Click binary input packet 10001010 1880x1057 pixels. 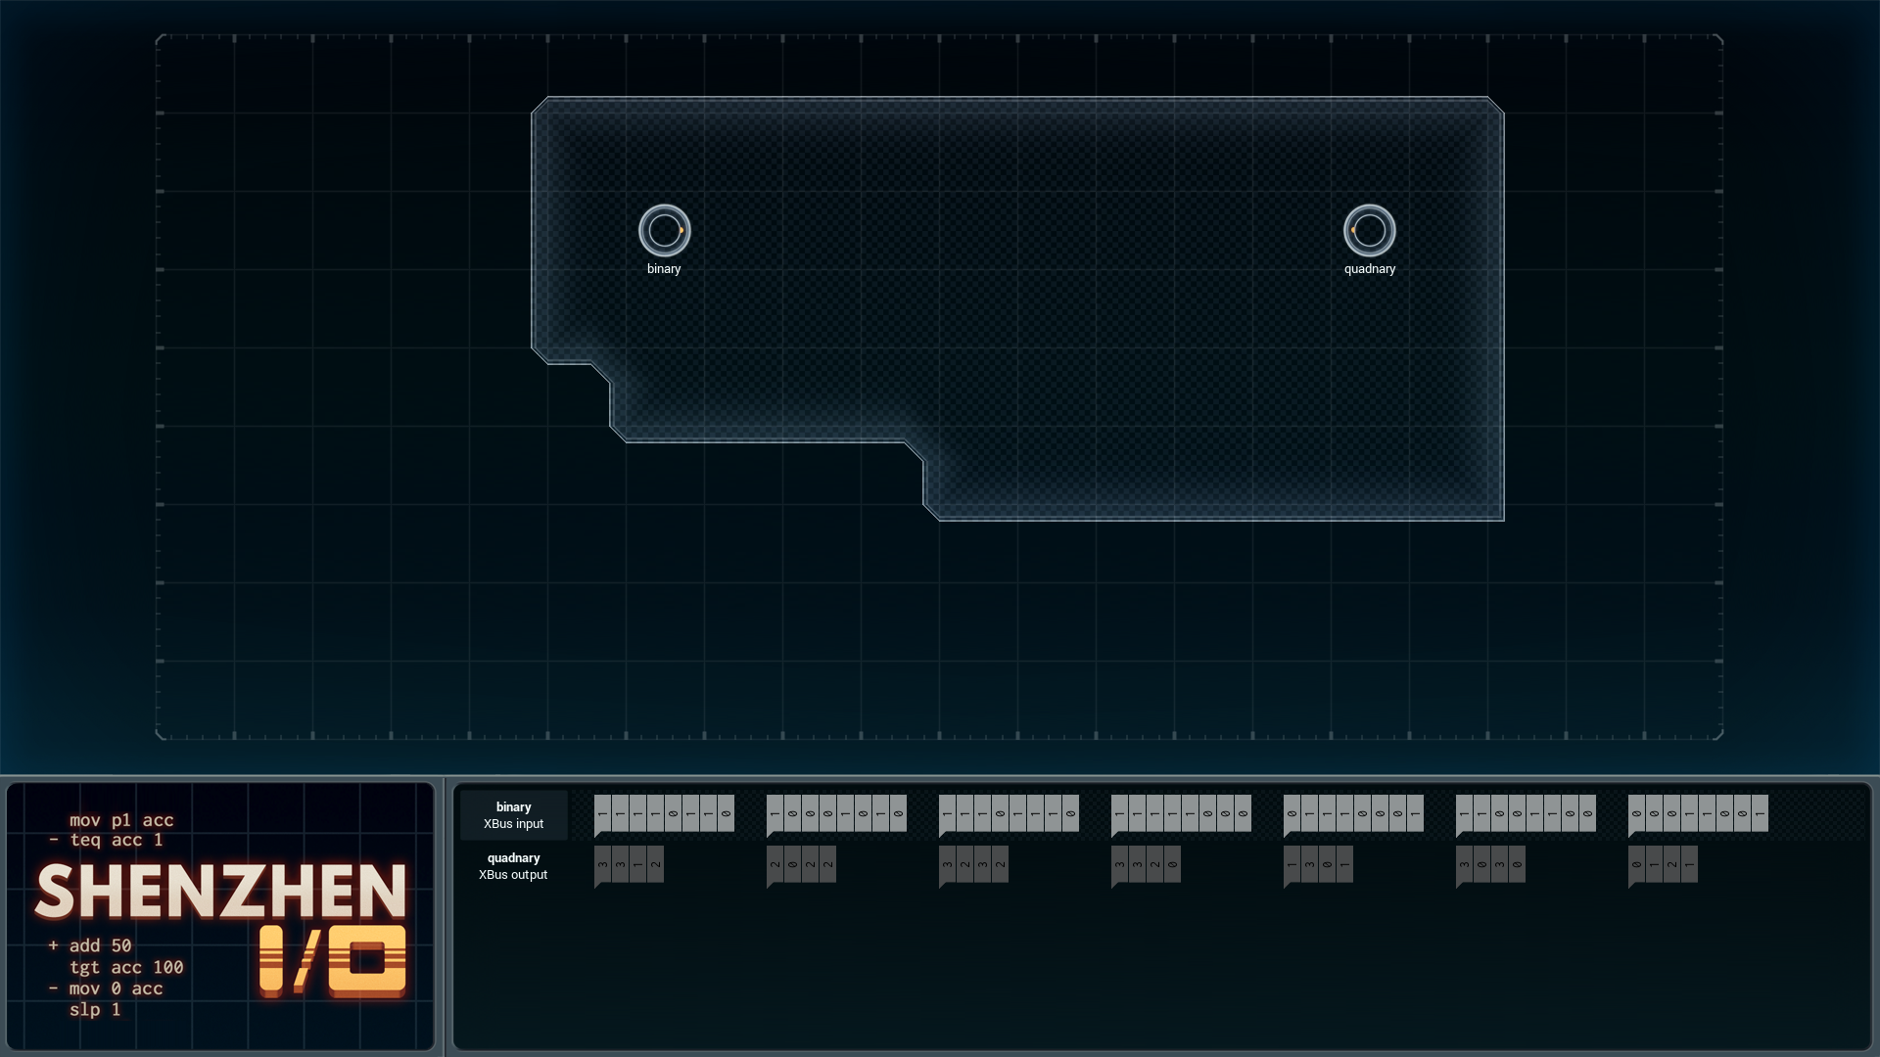836,814
